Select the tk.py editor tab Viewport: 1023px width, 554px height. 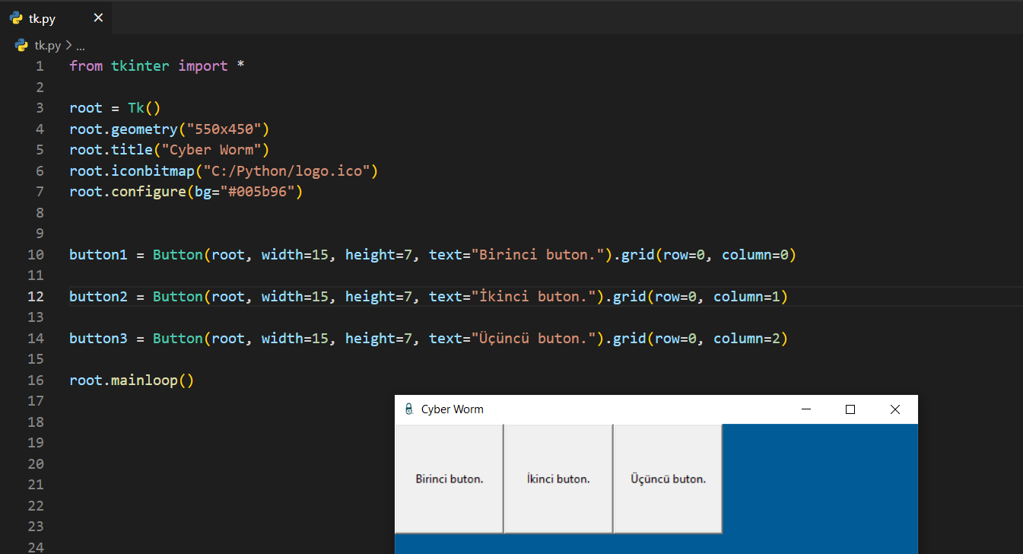tap(42, 18)
